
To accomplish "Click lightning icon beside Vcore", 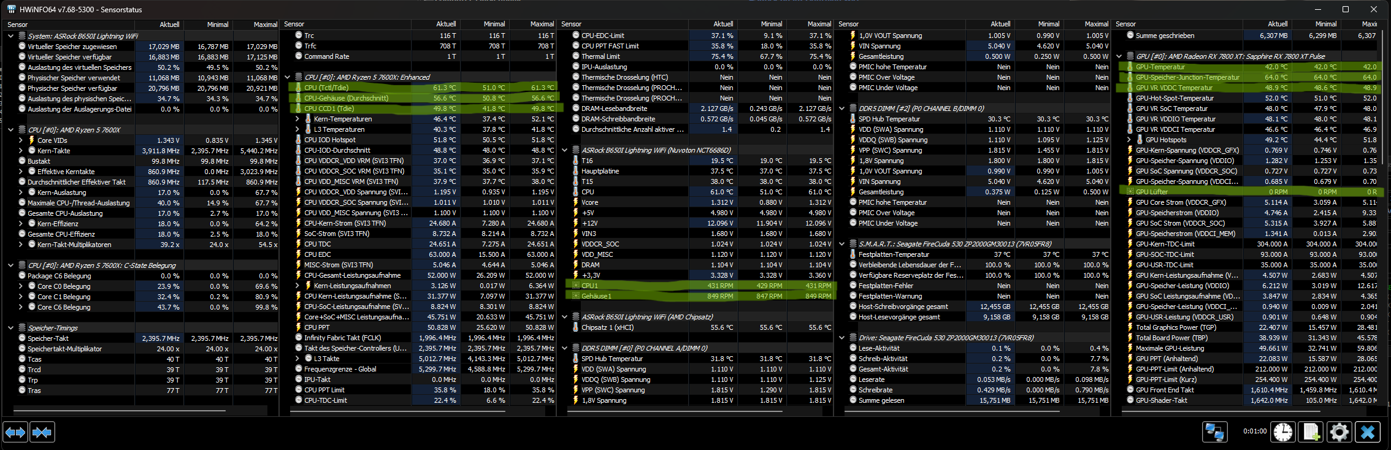I will (575, 202).
